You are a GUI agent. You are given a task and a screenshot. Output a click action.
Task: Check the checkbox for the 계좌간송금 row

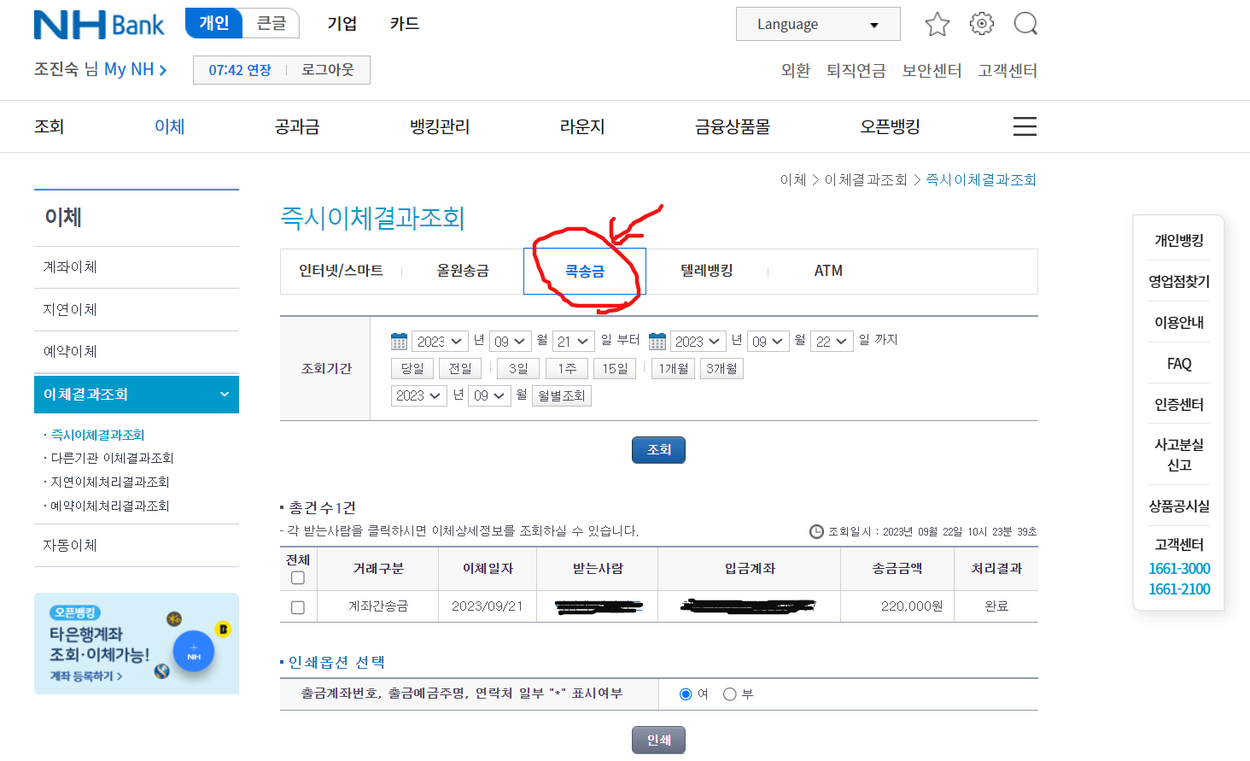click(x=297, y=607)
